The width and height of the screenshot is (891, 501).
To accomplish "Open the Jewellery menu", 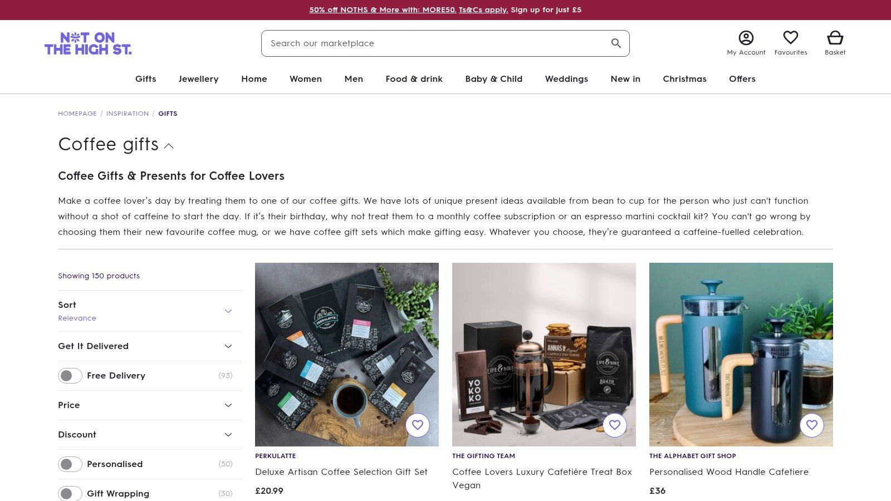I will [199, 79].
